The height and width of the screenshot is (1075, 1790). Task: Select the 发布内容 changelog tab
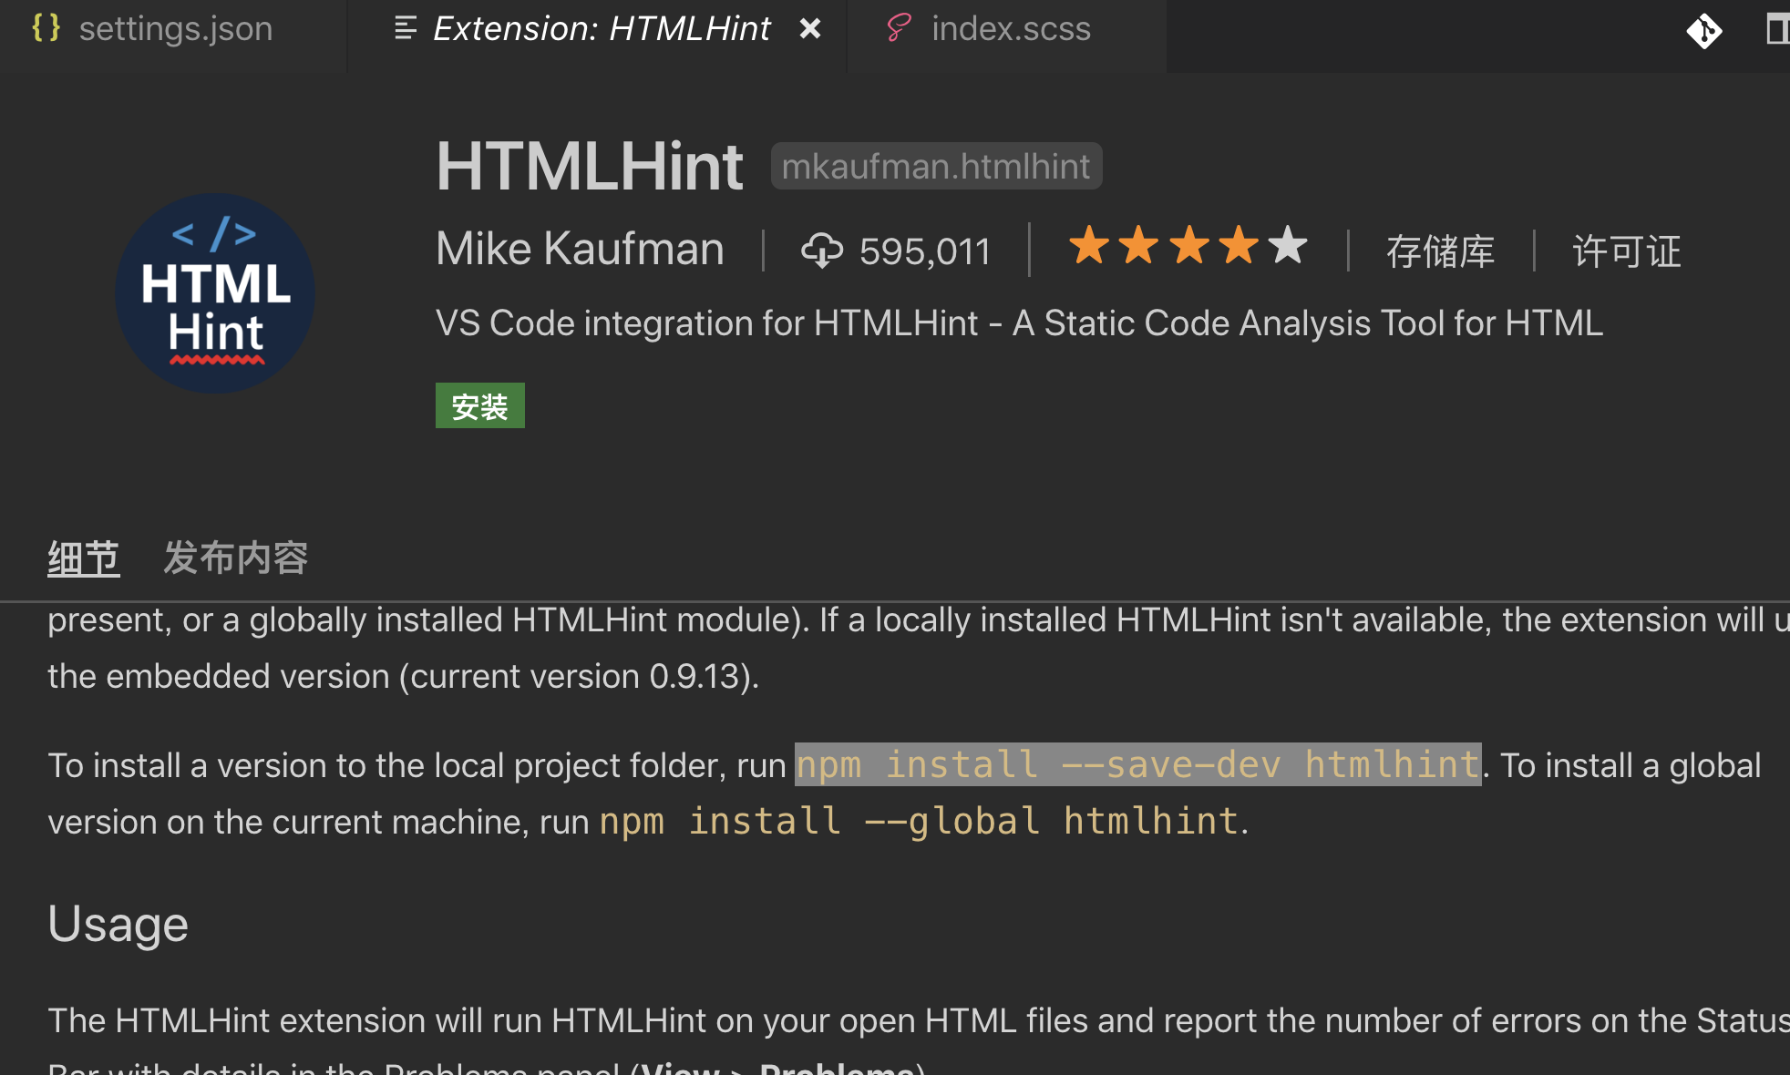236,558
